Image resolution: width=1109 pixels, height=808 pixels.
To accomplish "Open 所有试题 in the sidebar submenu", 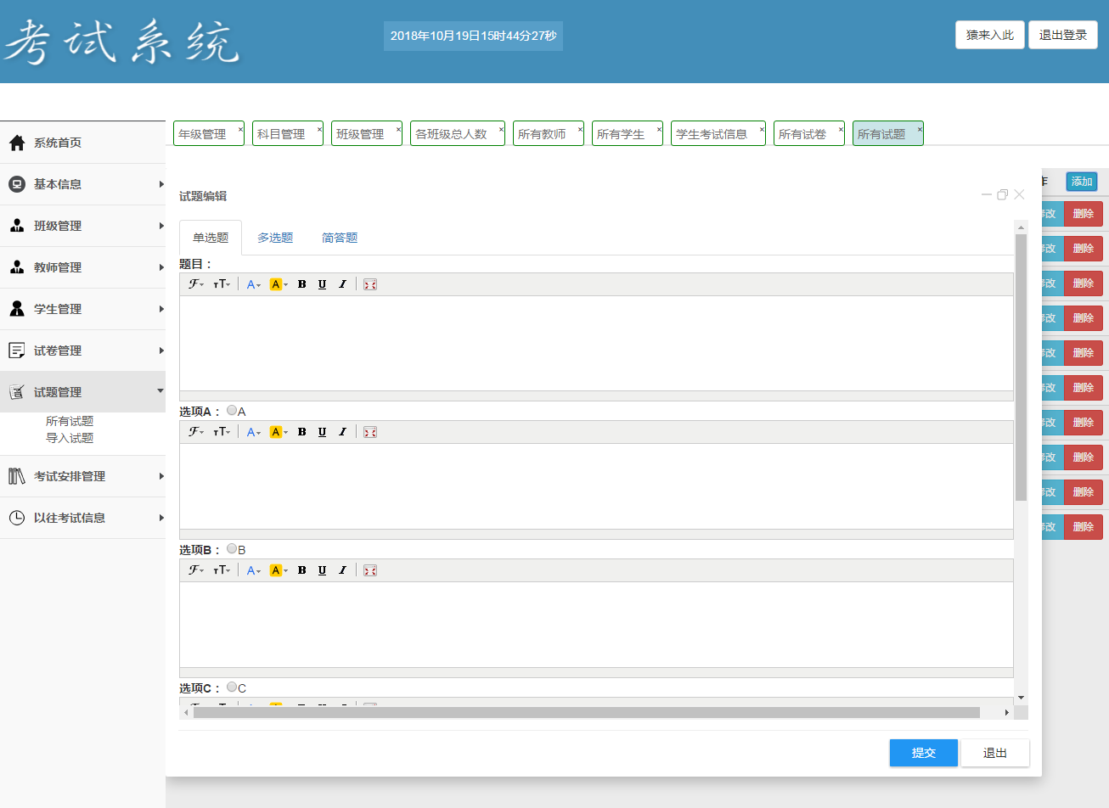I will pyautogui.click(x=70, y=421).
